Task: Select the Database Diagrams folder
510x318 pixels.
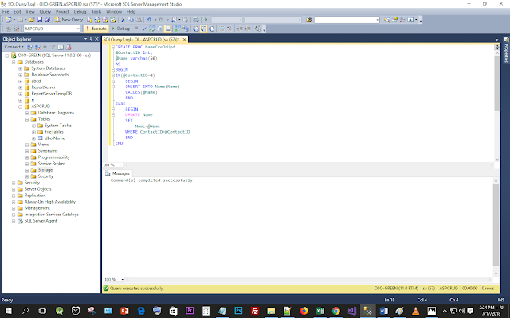Action: point(56,113)
